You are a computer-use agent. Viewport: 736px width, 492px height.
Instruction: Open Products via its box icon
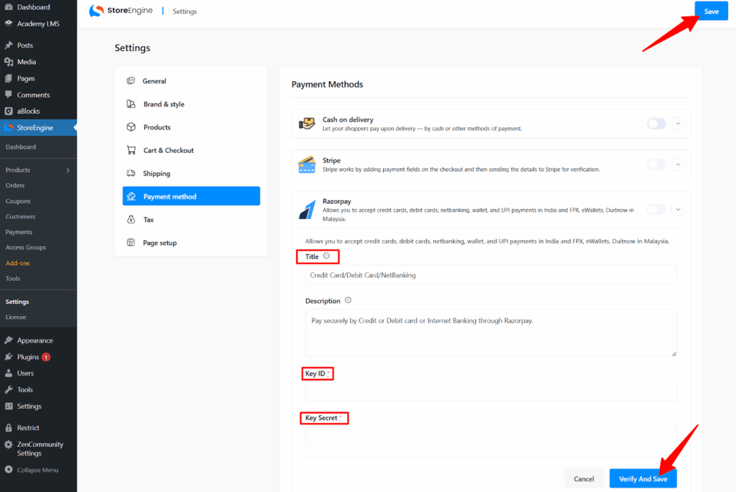[x=130, y=127]
